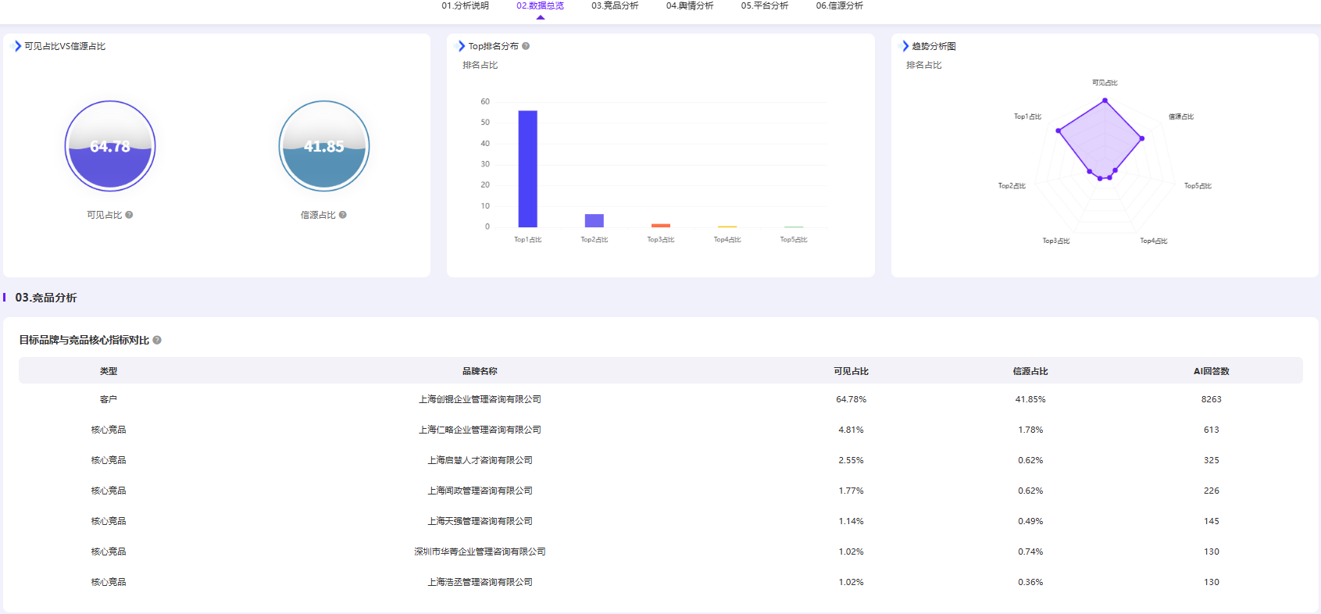Click the 613 answer count cell

click(1212, 430)
